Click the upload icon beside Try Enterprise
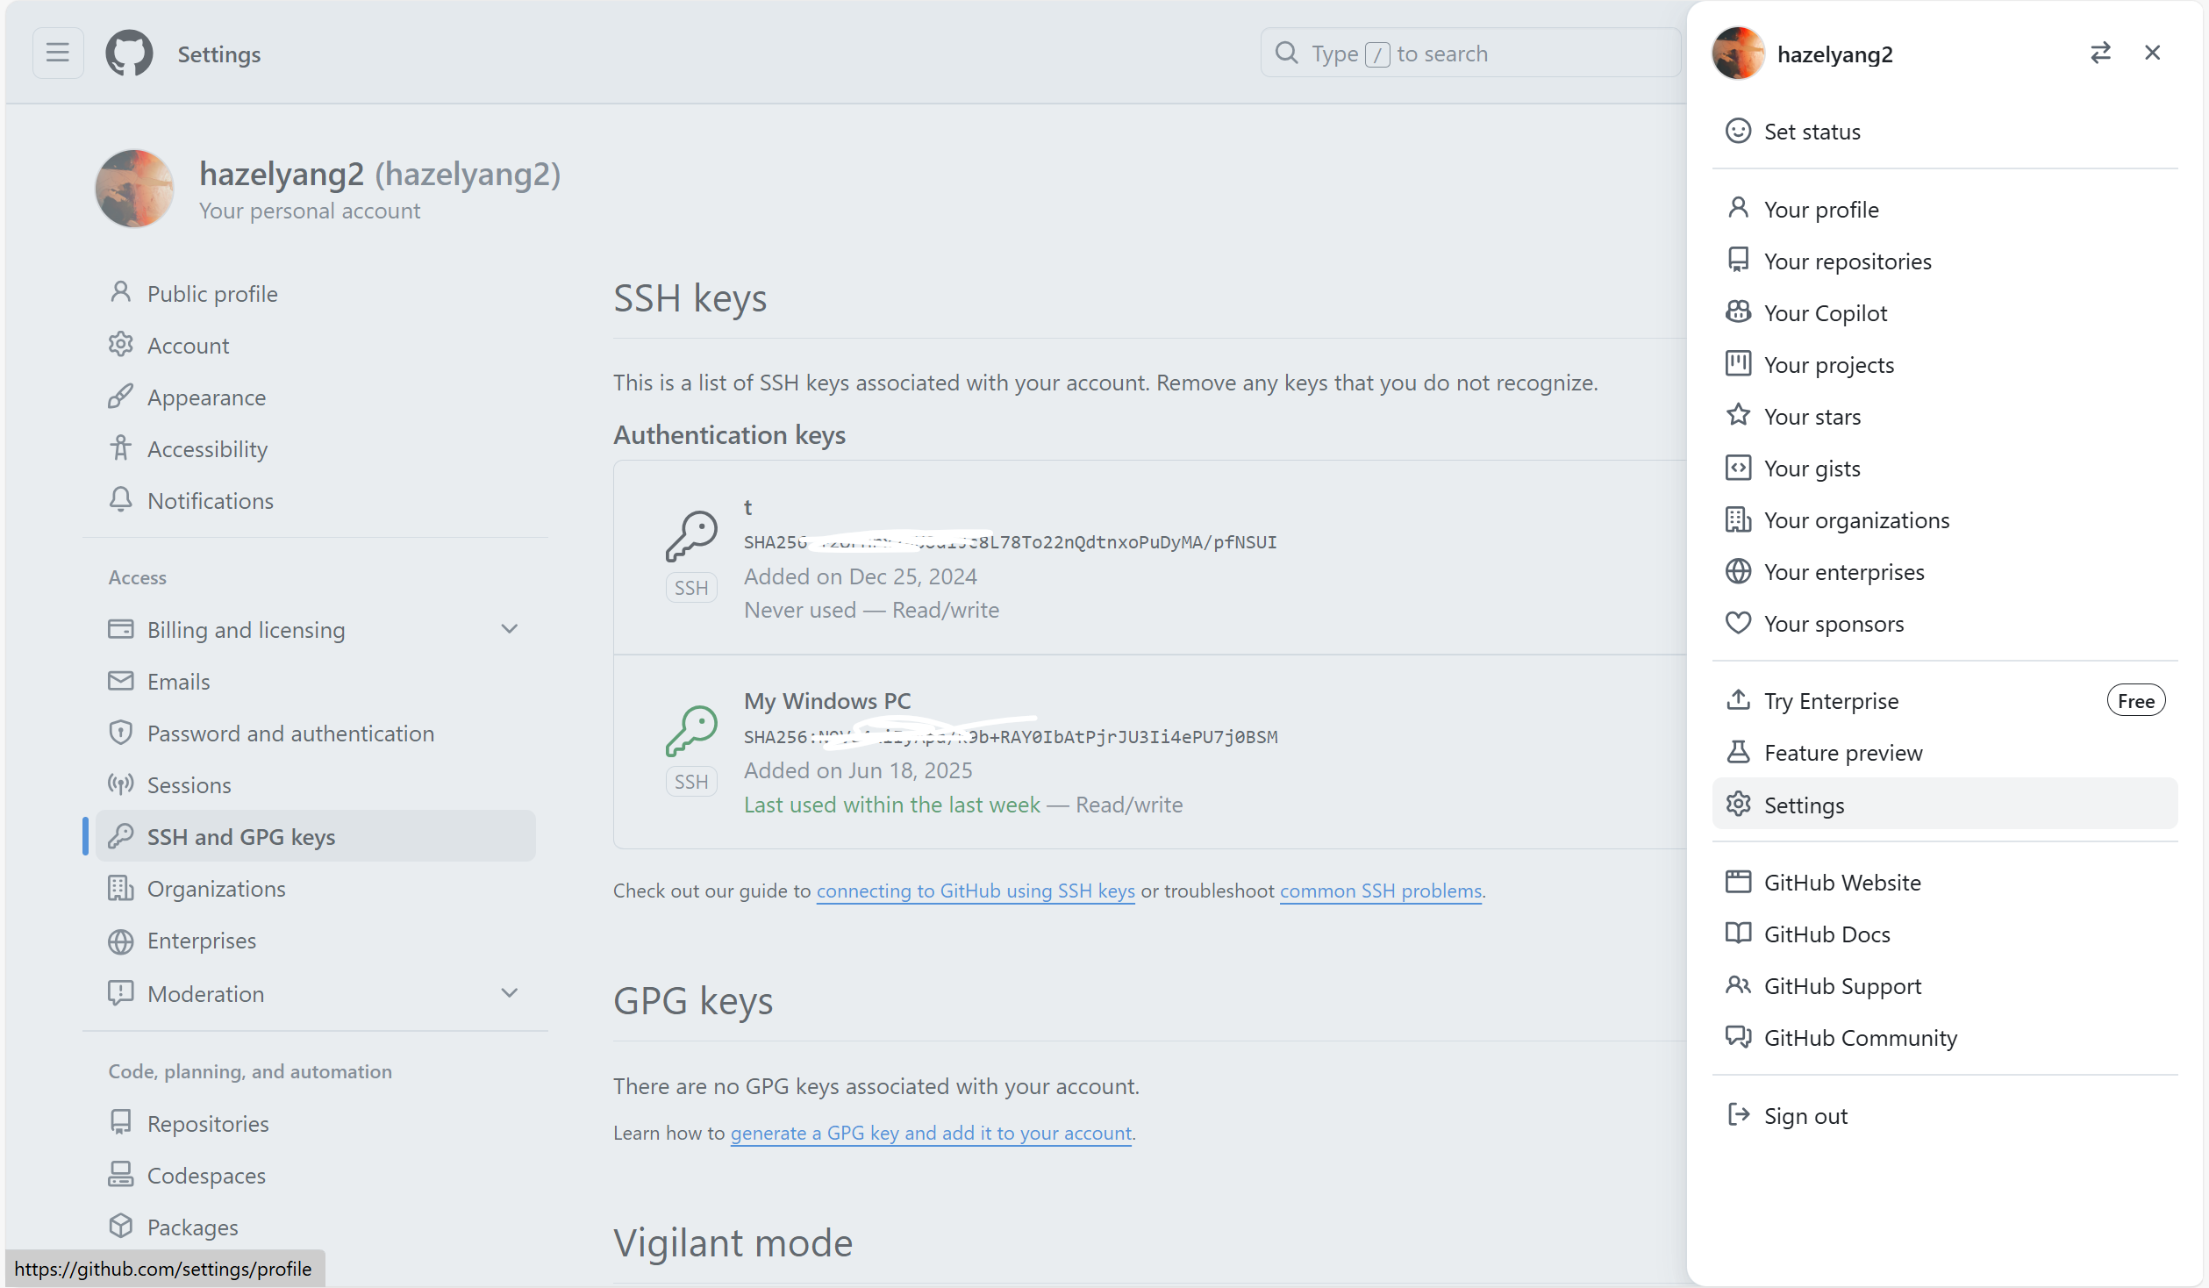2209x1288 pixels. (1738, 699)
